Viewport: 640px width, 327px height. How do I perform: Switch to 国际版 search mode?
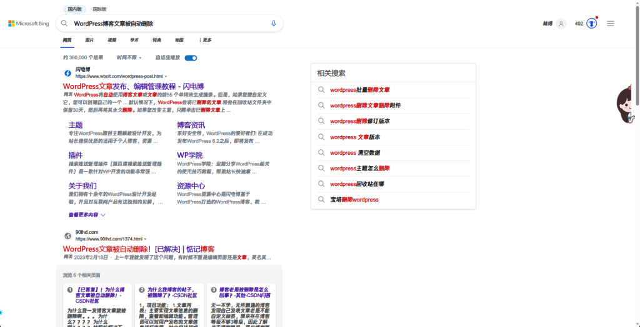[x=99, y=9]
